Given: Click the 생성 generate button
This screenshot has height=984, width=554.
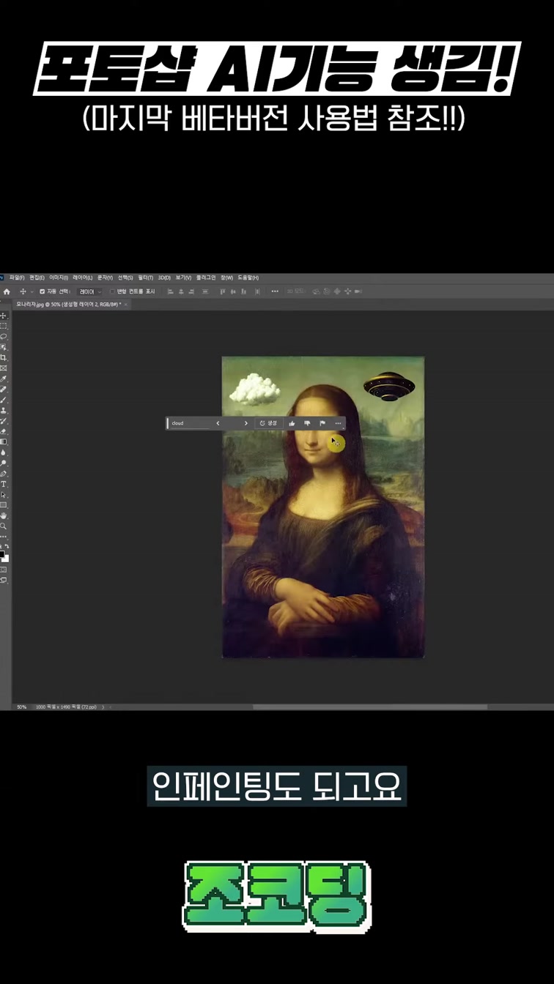Looking at the screenshot, I should click(x=269, y=423).
